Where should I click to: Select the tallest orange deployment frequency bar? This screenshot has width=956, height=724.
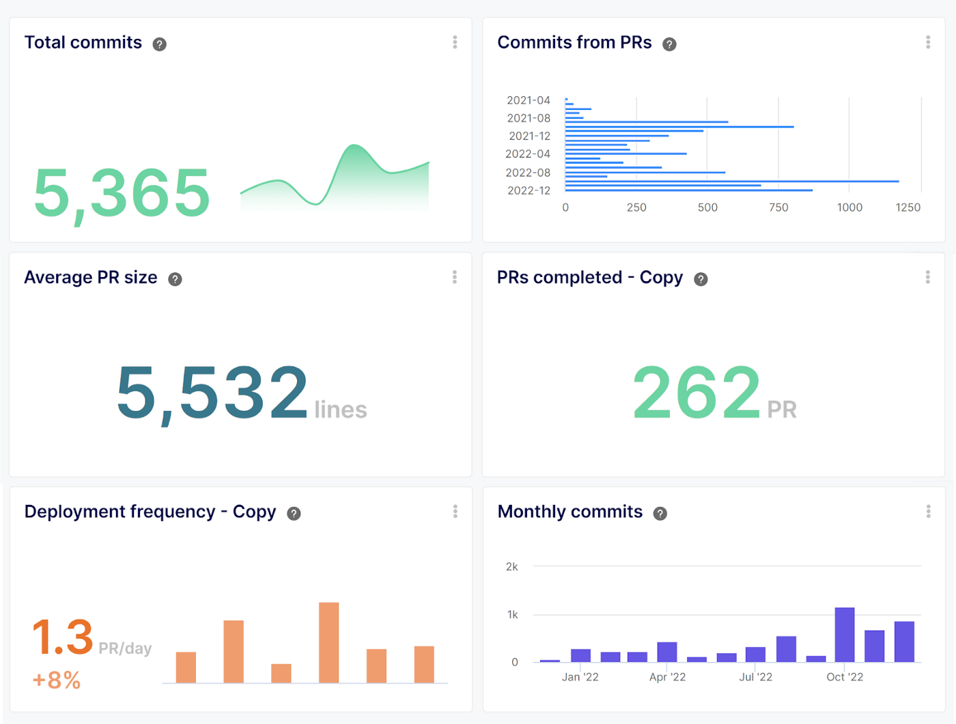328,642
